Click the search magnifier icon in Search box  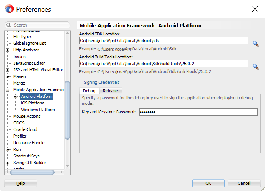9,25
